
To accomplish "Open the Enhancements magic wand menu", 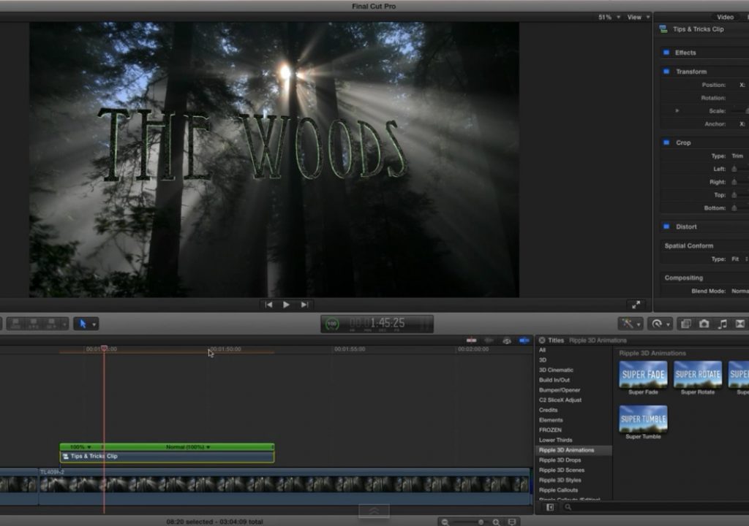I will (x=630, y=324).
